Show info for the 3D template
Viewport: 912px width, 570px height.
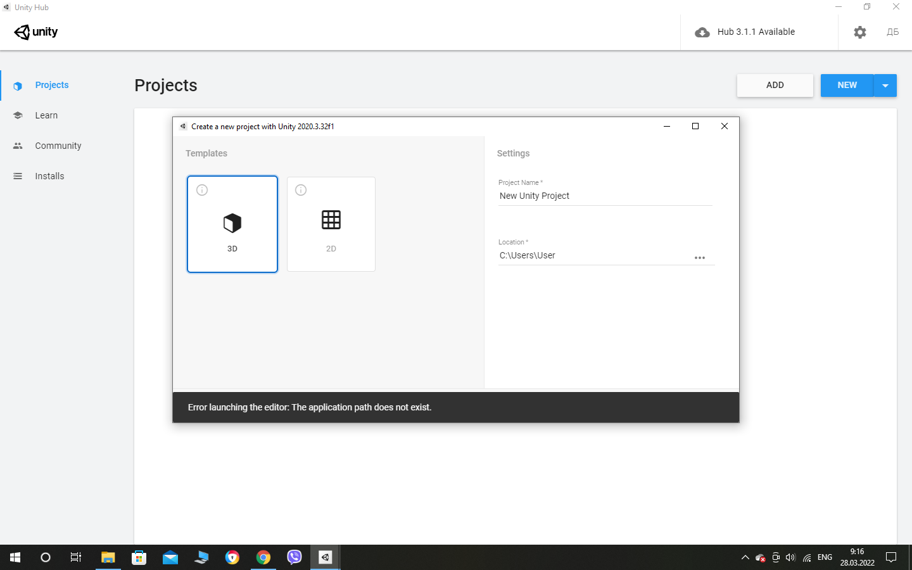tap(202, 190)
